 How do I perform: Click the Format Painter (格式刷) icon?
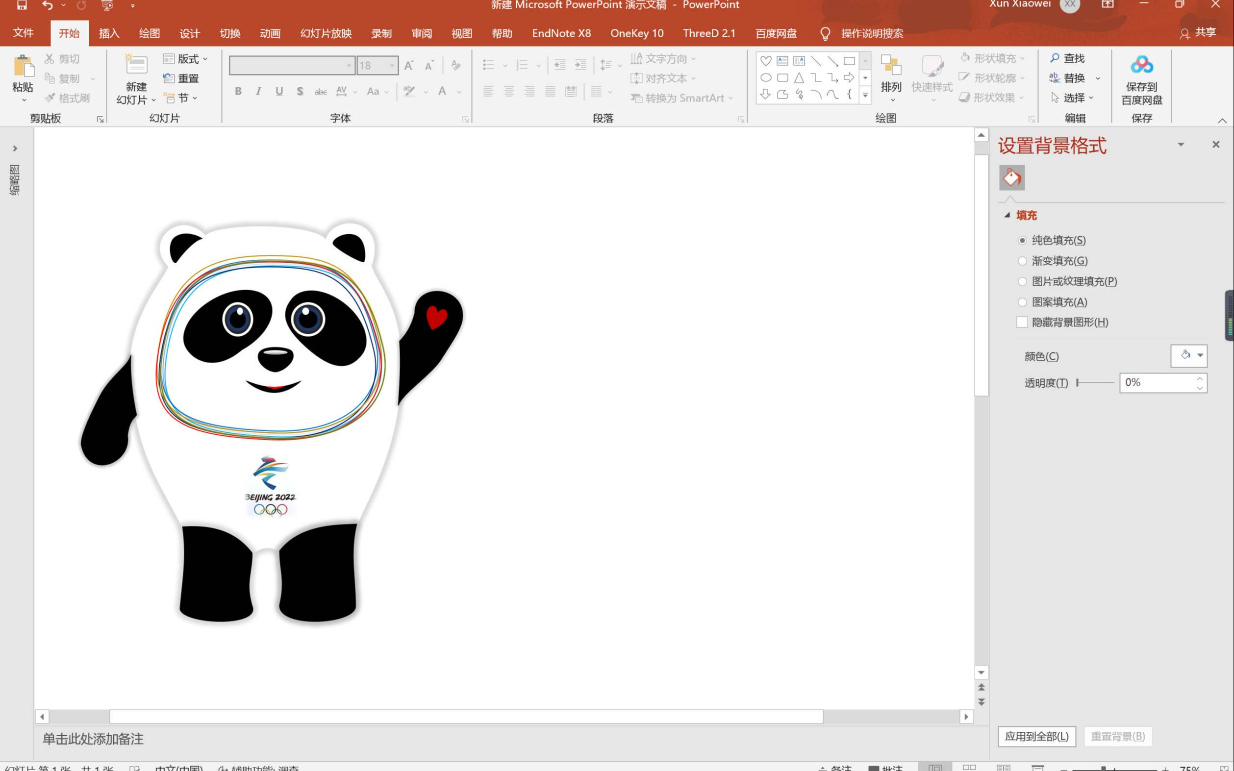(50, 98)
